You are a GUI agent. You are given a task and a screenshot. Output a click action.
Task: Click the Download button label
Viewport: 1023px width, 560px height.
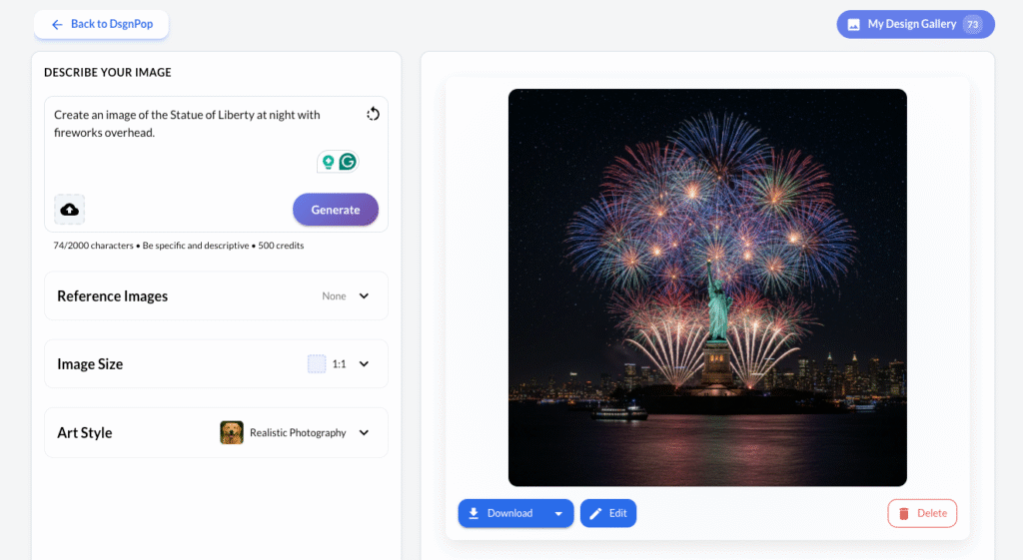point(510,513)
